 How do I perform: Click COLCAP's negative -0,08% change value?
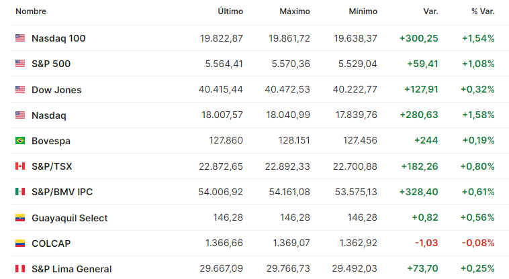coord(478,243)
